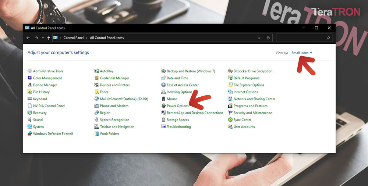Go up one level with the Up arrow
The height and width of the screenshot is (186, 368).
click(49, 38)
